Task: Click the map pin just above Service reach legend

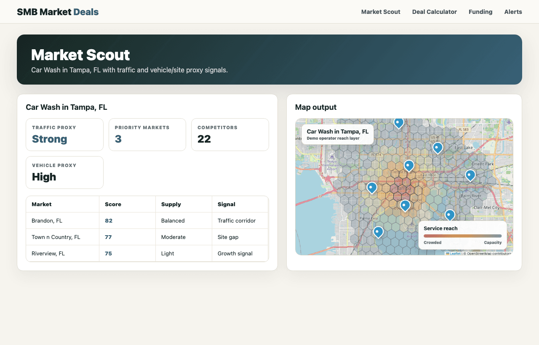Action: (450, 215)
